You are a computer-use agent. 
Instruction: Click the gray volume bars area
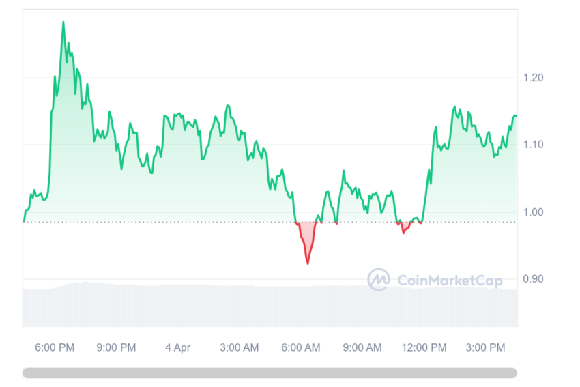coord(270,305)
